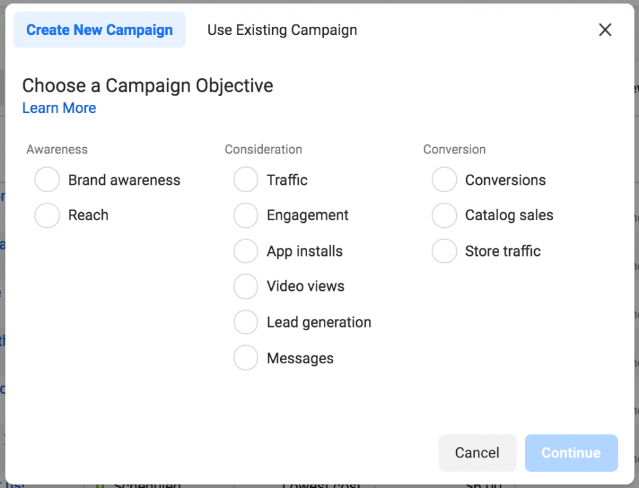Select the Store traffic objective

[x=444, y=251]
